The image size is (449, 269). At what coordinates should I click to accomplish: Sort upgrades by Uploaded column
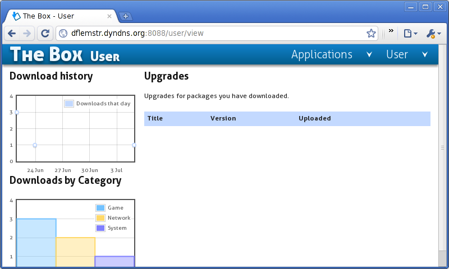pos(314,118)
